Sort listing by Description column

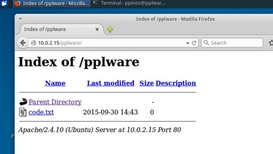tap(176, 83)
